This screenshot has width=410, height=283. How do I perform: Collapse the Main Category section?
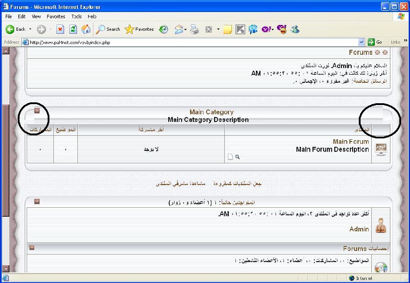pos(37,111)
